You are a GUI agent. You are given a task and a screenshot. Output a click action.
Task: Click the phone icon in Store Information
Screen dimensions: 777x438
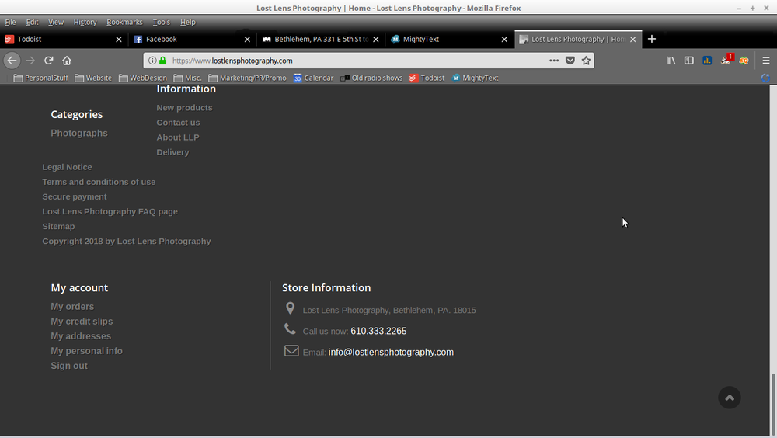pyautogui.click(x=290, y=329)
